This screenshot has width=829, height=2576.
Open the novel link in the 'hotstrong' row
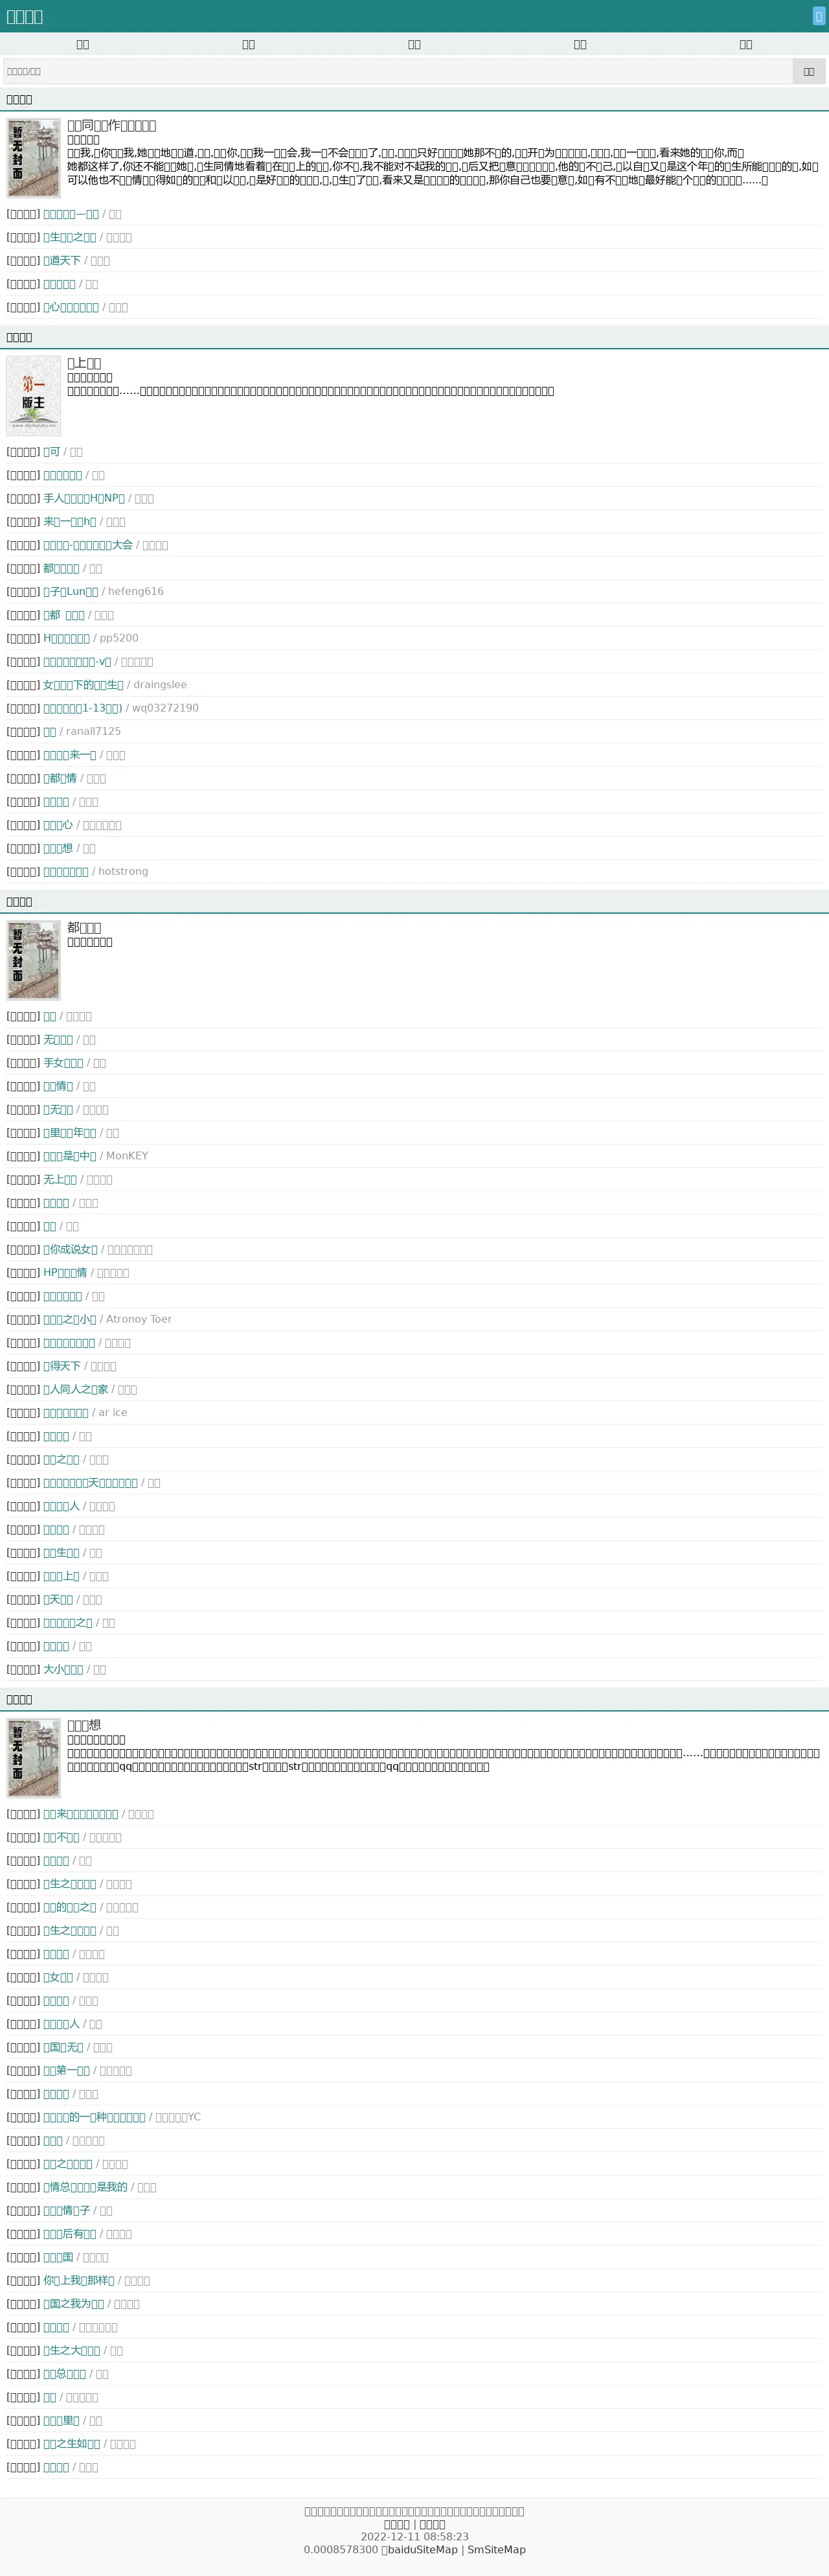66,871
